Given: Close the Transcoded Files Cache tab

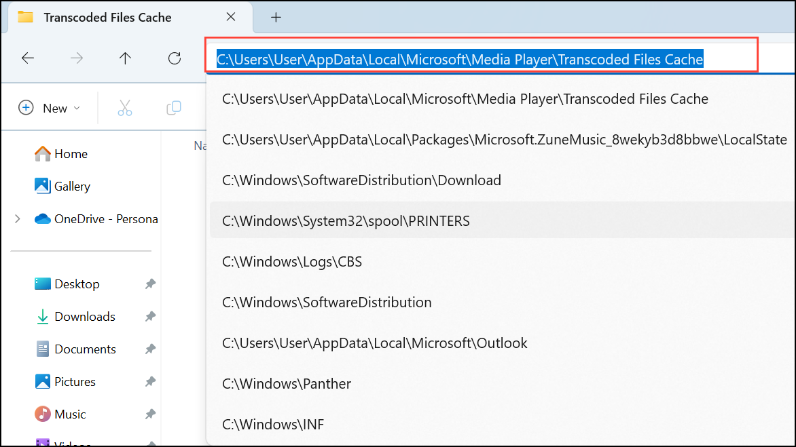Looking at the screenshot, I should coord(231,17).
